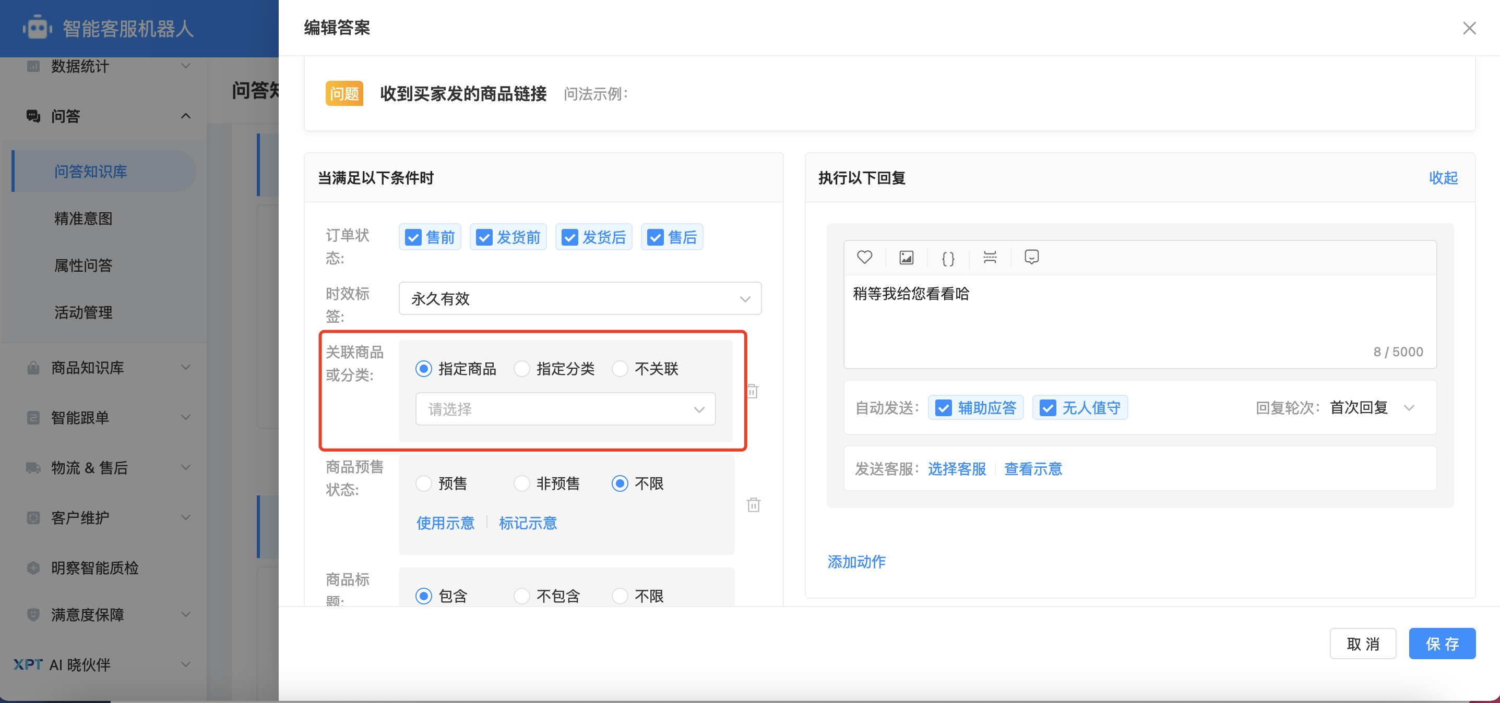1500x703 pixels.
Task: Click the 商品知识库 bag icon
Action: tap(34, 368)
